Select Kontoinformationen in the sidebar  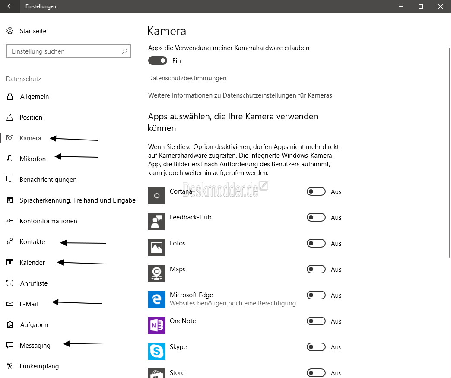click(x=49, y=221)
